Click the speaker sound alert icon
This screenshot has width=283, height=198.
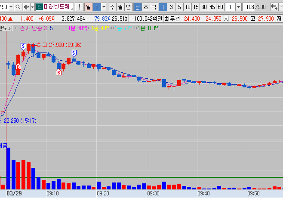click(x=26, y=7)
